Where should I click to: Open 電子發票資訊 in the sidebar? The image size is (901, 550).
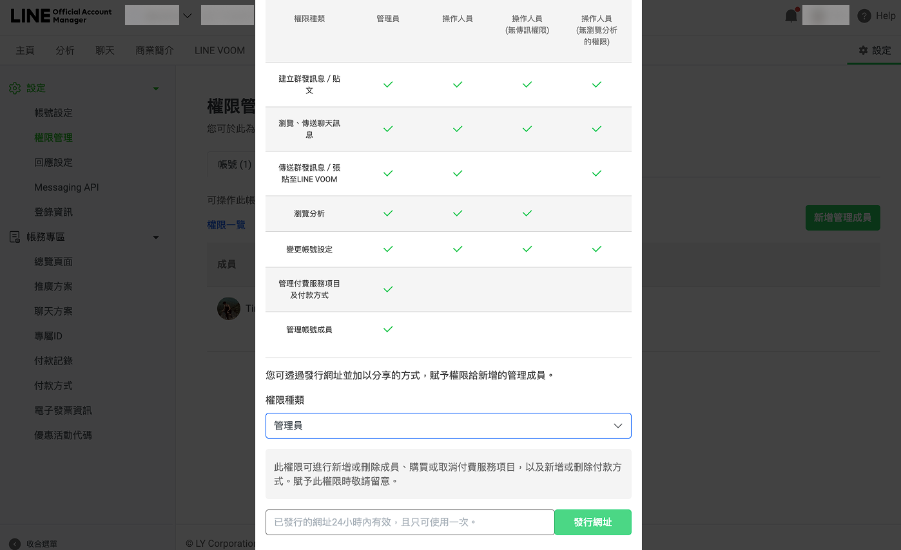[63, 410]
